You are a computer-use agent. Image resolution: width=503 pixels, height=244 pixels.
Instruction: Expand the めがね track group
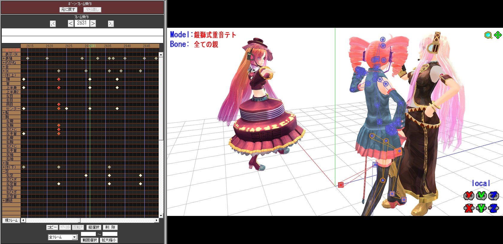pos(4,63)
